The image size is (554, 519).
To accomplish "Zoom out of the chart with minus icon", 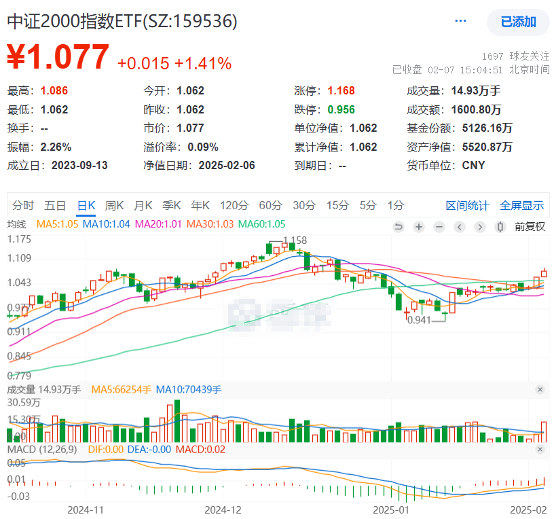I will click(x=439, y=227).
